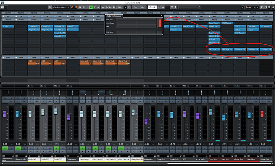
Task: Open the Racks dropdown
Action: tap(250, 7)
